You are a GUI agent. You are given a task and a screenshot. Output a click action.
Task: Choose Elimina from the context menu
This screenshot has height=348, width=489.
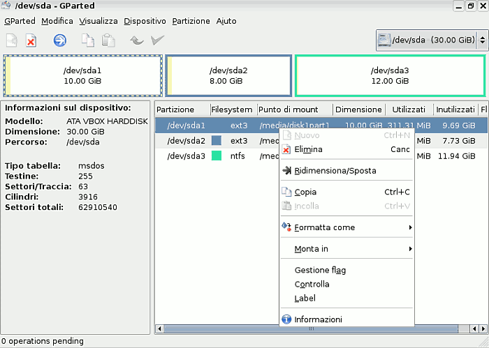[308, 149]
